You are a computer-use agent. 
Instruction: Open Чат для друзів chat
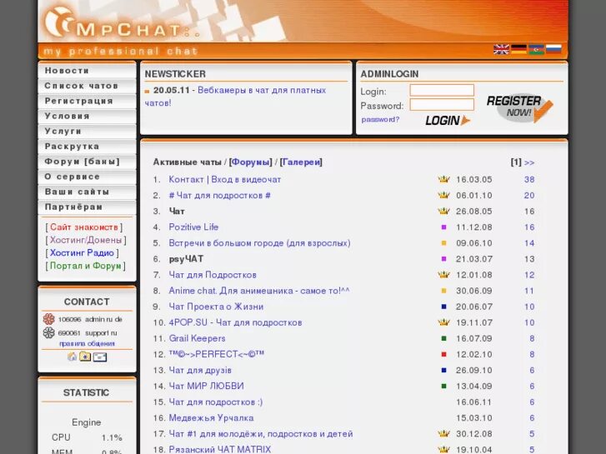coord(200,370)
